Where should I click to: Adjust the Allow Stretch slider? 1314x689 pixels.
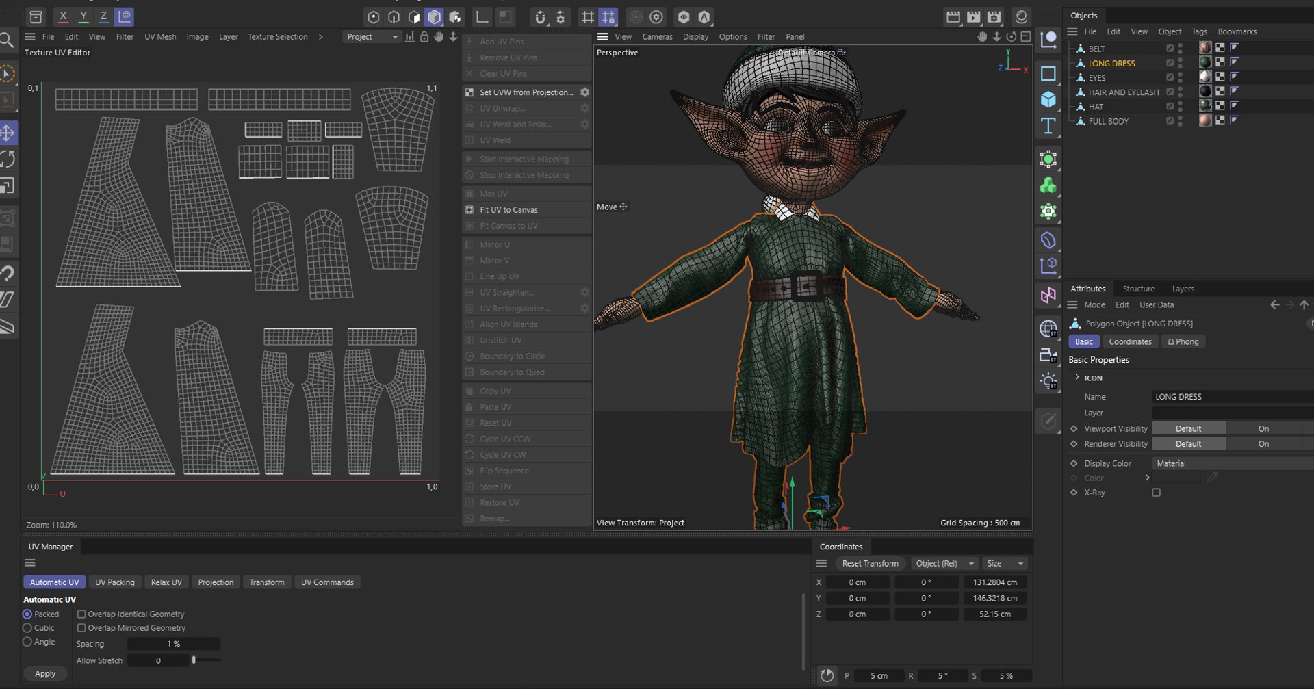point(205,660)
